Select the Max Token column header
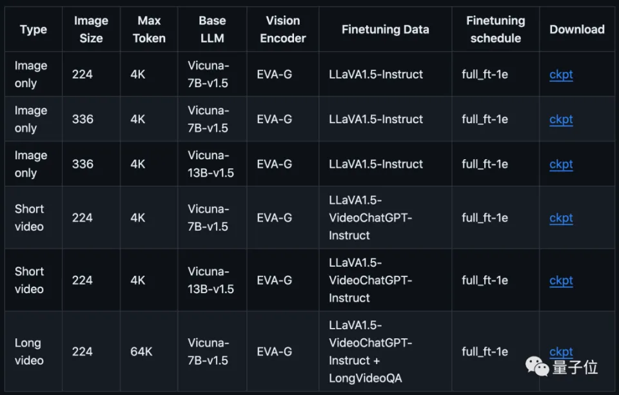 (x=149, y=29)
